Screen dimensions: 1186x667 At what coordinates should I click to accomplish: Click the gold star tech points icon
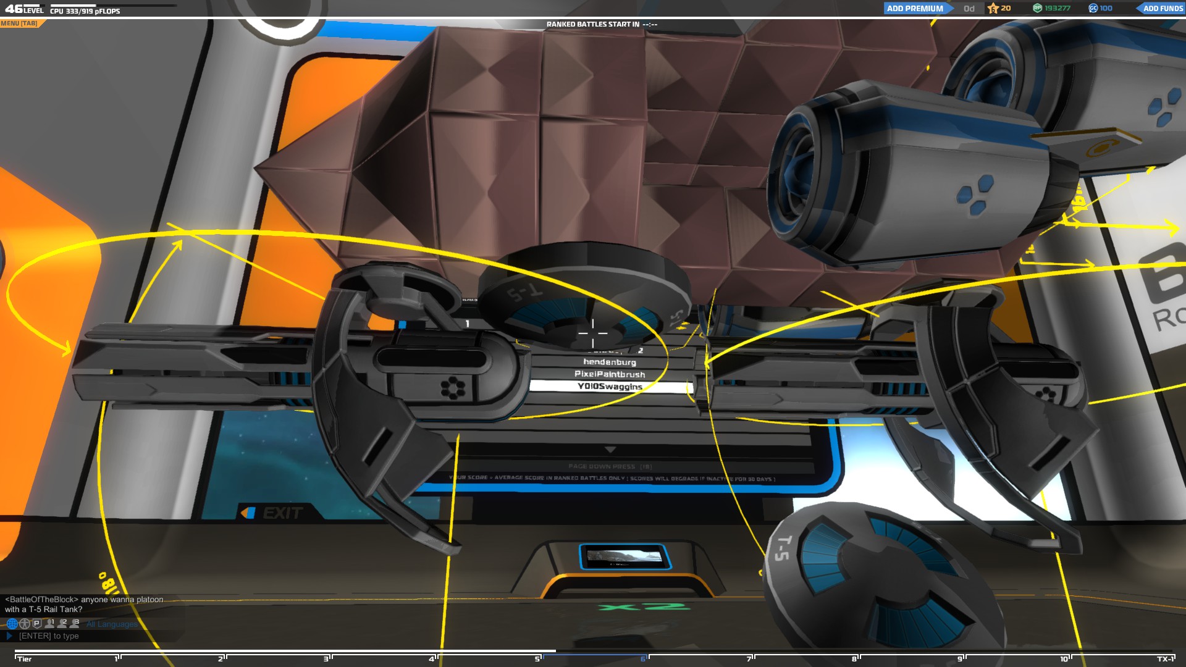click(993, 8)
